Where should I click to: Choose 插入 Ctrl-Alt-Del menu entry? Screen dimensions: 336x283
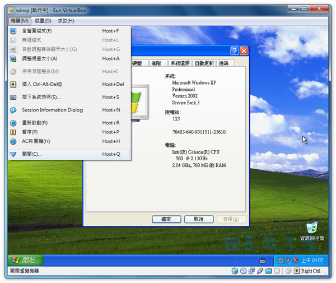[x=69, y=84]
